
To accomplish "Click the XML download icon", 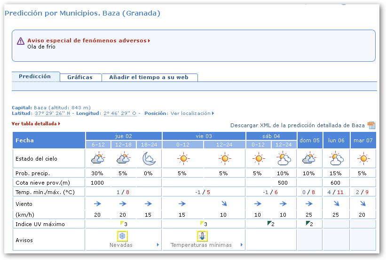I will coord(371,125).
